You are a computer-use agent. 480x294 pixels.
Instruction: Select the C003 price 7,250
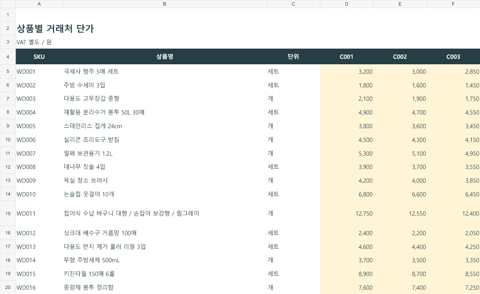(453, 287)
